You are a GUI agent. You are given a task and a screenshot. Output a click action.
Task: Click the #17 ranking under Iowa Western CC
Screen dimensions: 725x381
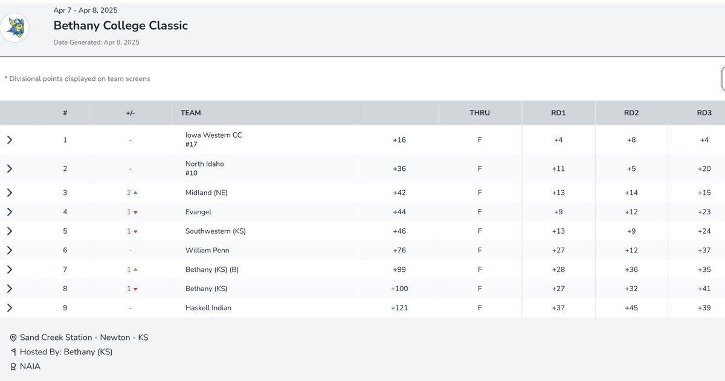192,144
